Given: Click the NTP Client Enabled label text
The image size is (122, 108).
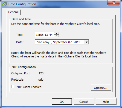Looking at the screenshot, I should coord(29,87).
